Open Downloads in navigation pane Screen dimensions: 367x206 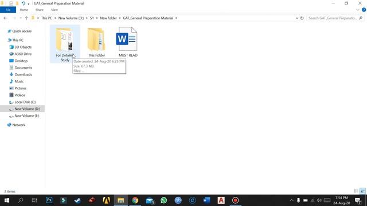coord(23,74)
